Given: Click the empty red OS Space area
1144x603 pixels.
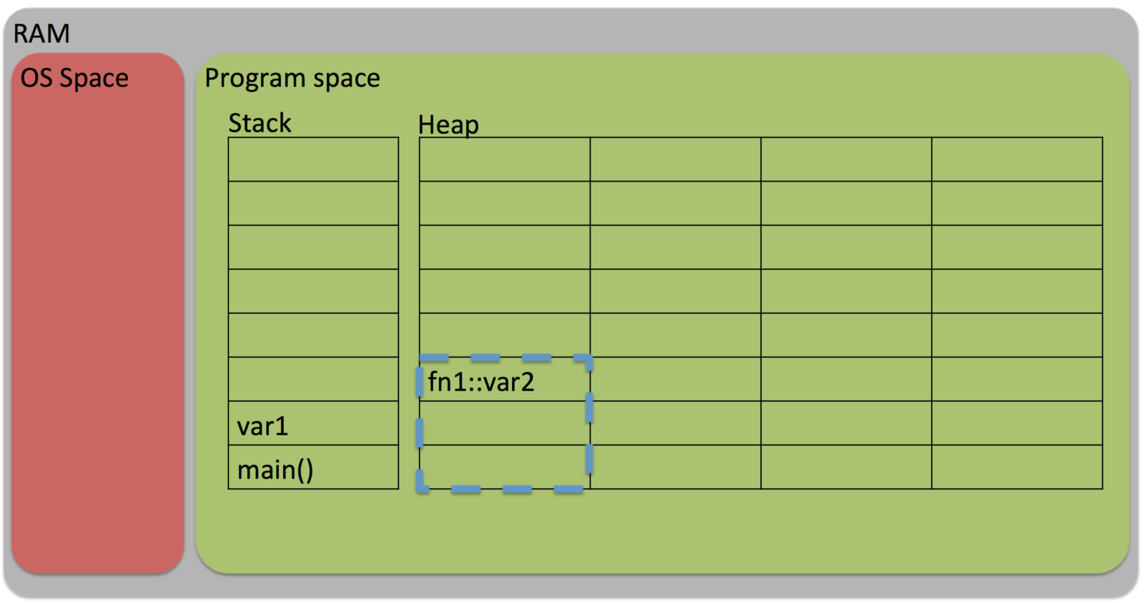Looking at the screenshot, I should 98,322.
